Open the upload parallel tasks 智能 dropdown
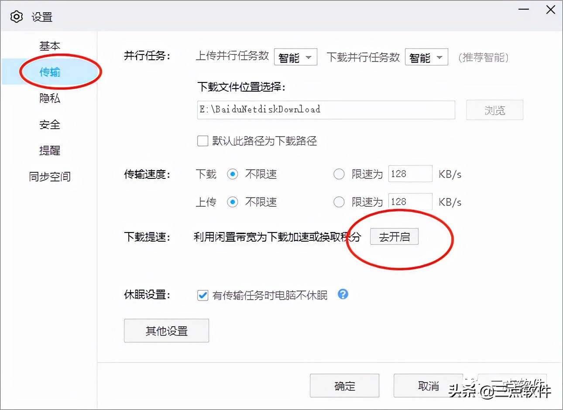The image size is (563, 410). click(x=295, y=57)
